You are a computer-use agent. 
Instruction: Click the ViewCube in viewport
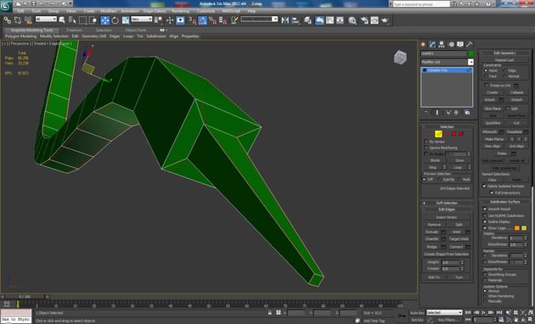point(400,57)
